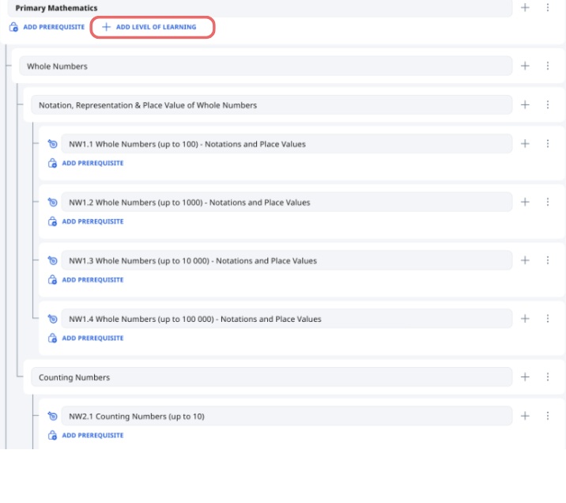Click plus icon on Whole Numbers row
The width and height of the screenshot is (566, 503).
point(525,66)
